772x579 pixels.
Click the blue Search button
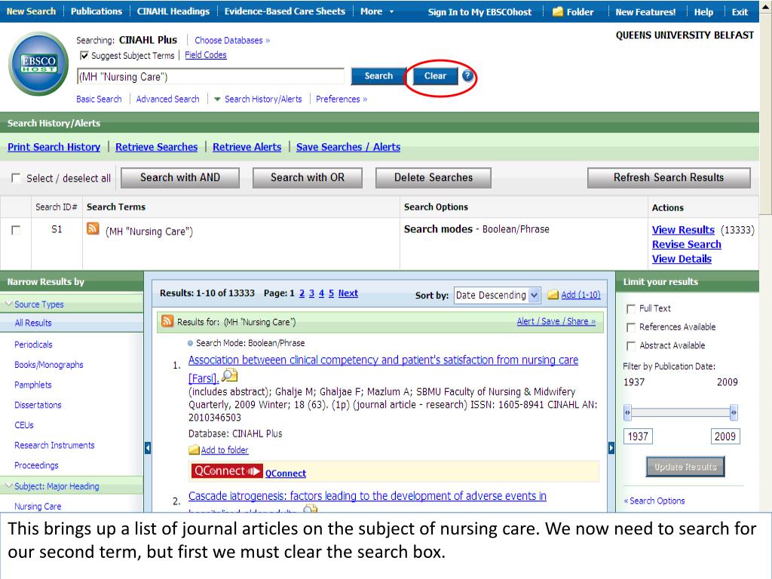[378, 76]
